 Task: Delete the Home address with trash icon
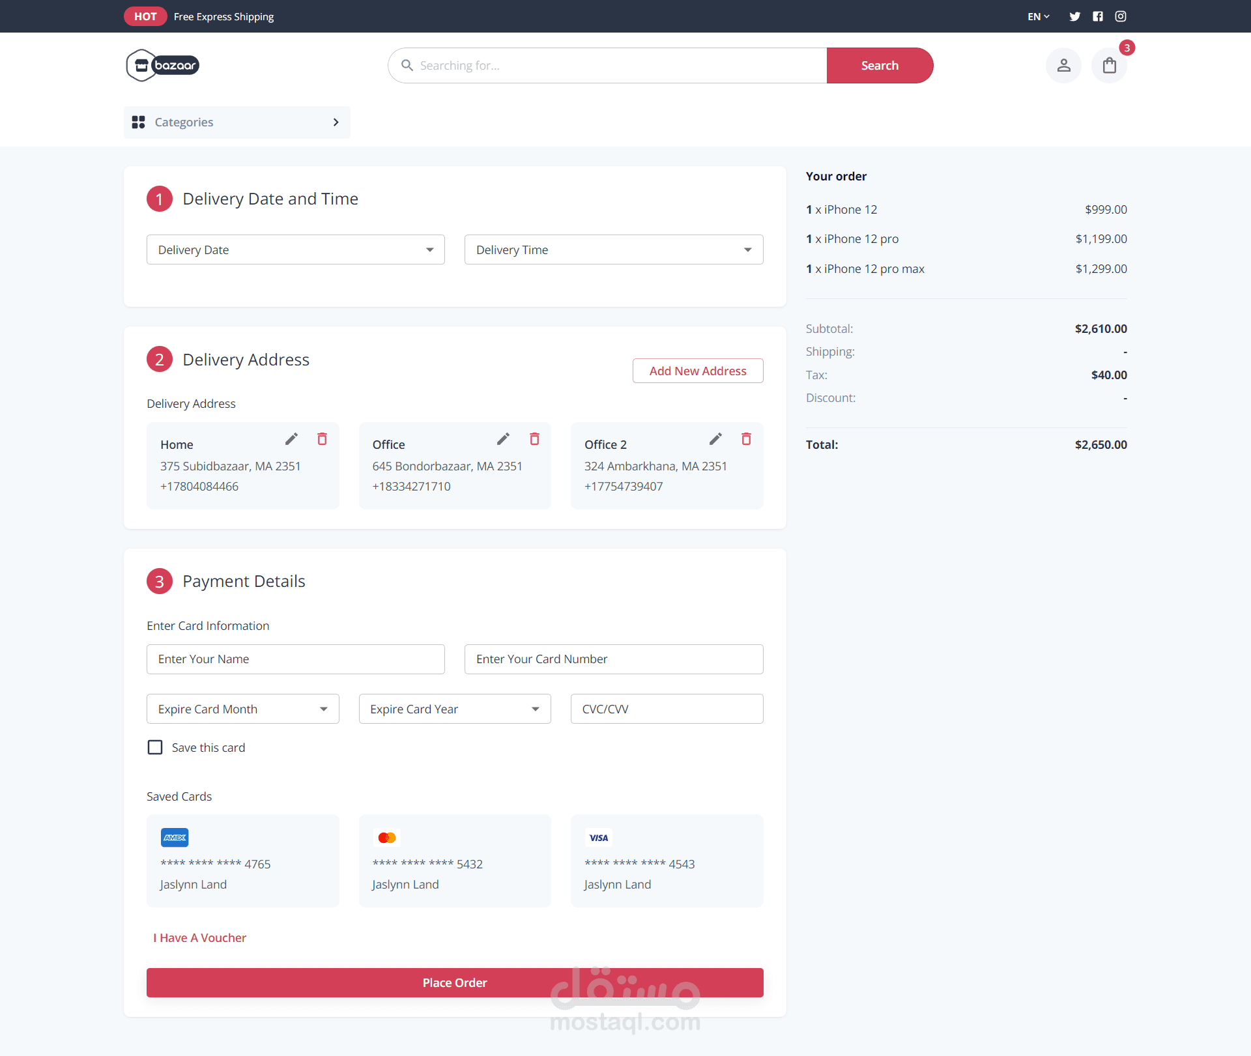coord(322,439)
